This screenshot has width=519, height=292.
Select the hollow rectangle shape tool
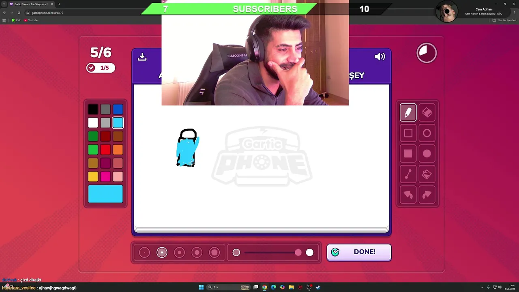coord(408,133)
